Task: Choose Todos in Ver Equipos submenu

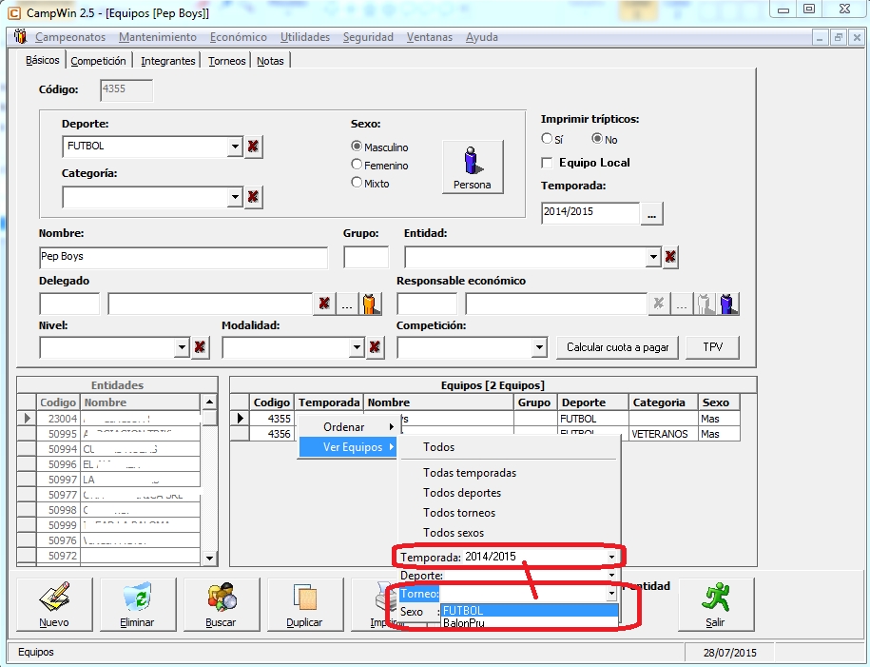Action: pos(439,447)
